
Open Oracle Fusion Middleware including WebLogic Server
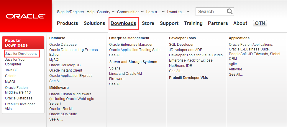72,99
